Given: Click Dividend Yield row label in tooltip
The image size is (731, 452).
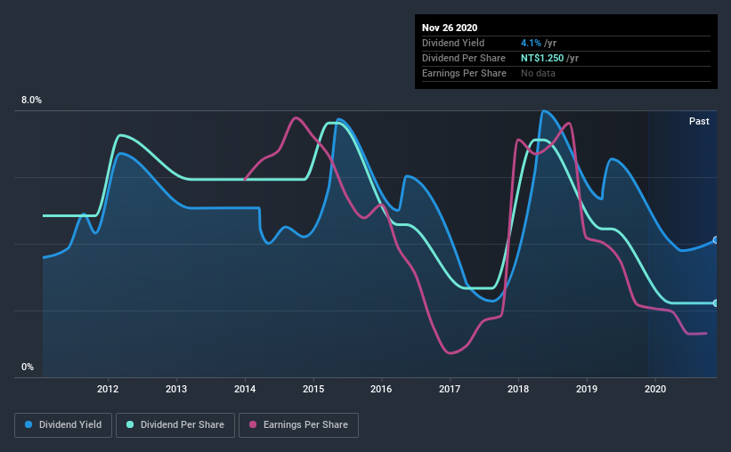Looking at the screenshot, I should 453,43.
